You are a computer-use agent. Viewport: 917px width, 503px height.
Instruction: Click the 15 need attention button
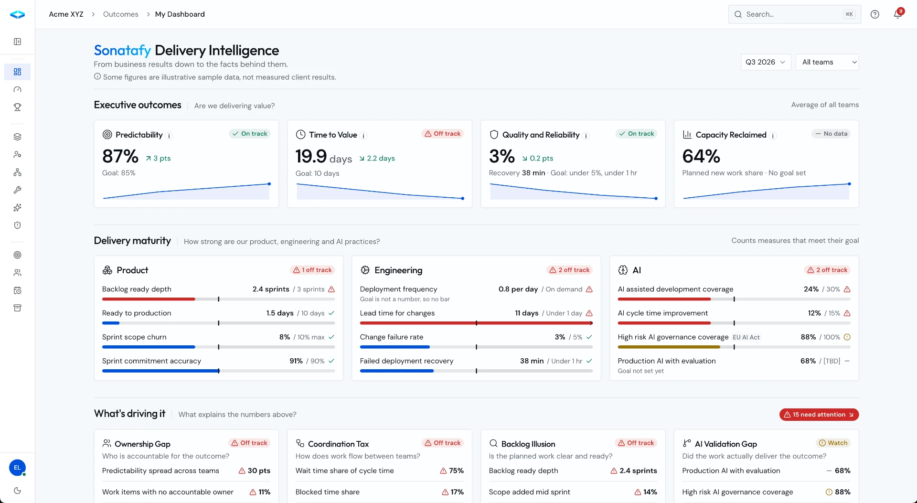(819, 415)
